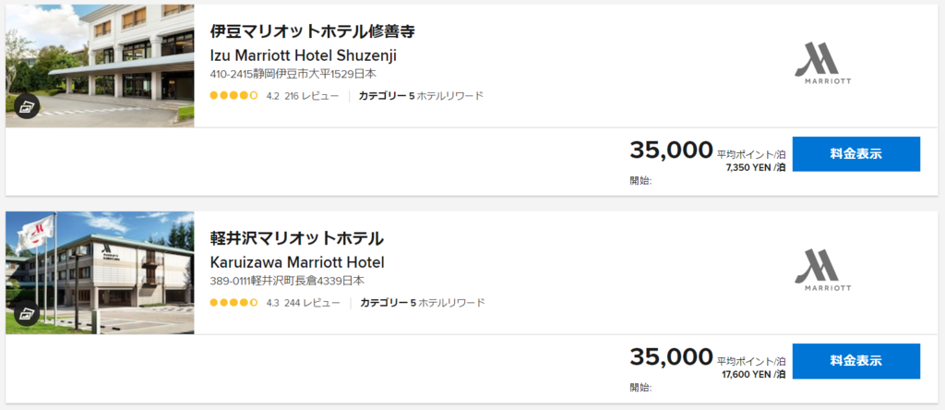The image size is (945, 410).
Task: Open 216 レビュー reviews link
Action: click(x=312, y=95)
